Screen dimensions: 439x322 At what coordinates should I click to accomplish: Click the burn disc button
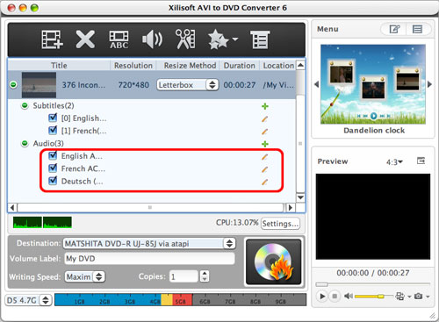pos(273,261)
